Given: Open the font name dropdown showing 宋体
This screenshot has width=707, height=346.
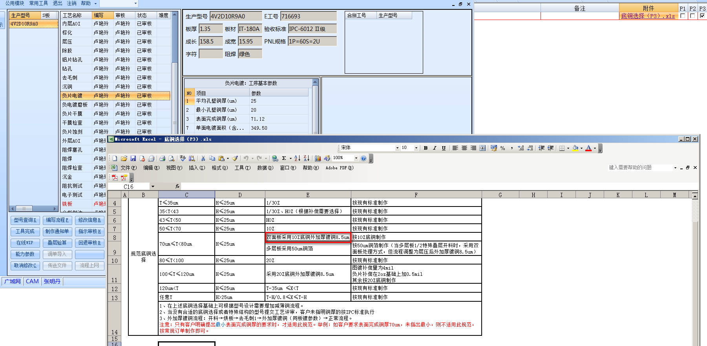Looking at the screenshot, I should click(x=397, y=148).
